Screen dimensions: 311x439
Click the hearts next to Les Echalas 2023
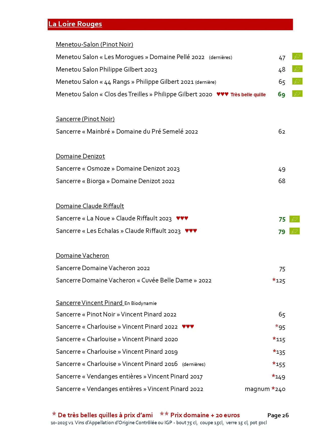[x=191, y=231]
